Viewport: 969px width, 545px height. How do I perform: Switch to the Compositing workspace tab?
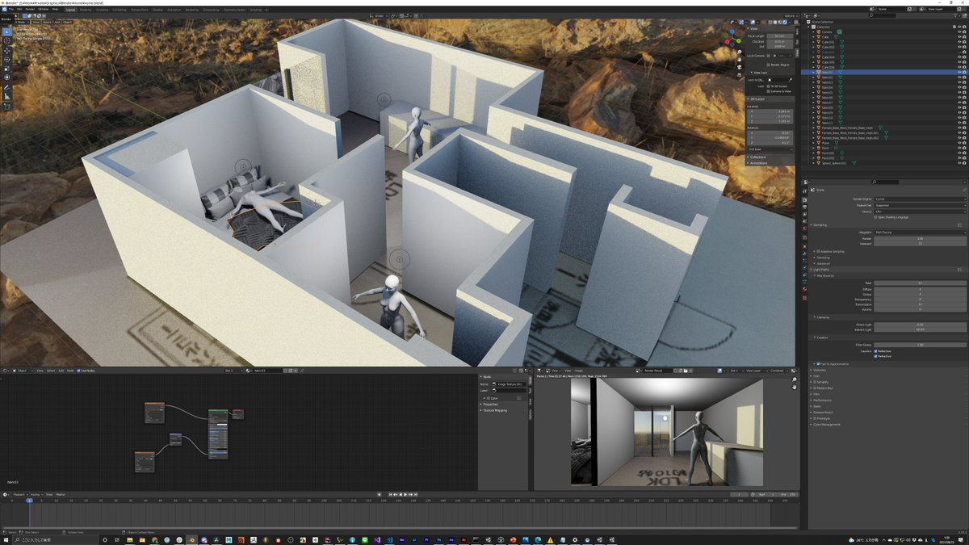pyautogui.click(x=211, y=10)
